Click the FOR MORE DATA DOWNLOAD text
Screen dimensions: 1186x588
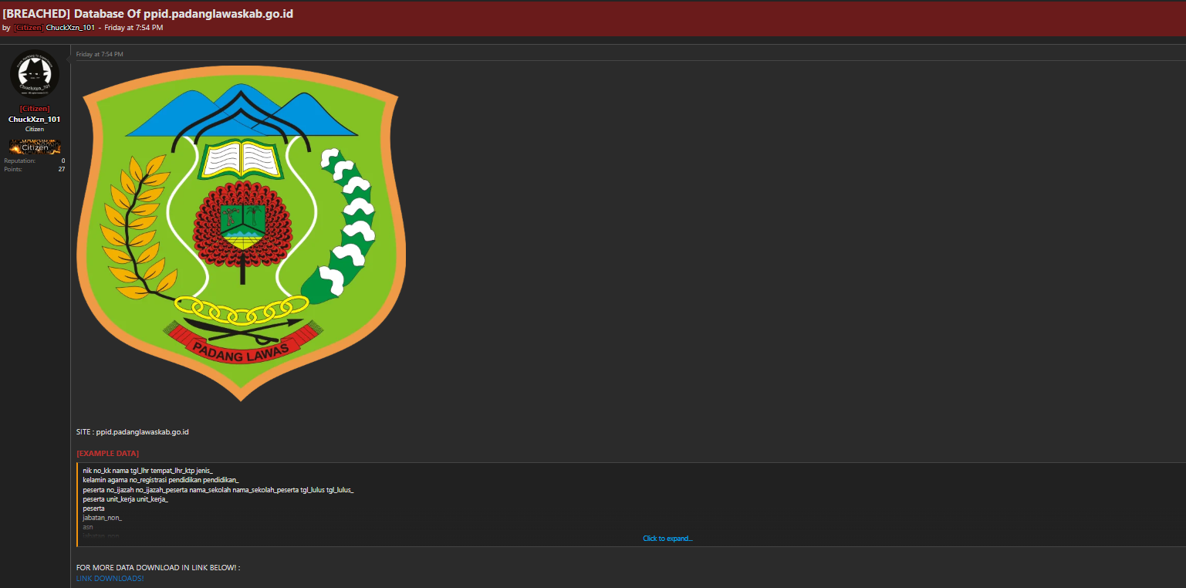coord(158,568)
